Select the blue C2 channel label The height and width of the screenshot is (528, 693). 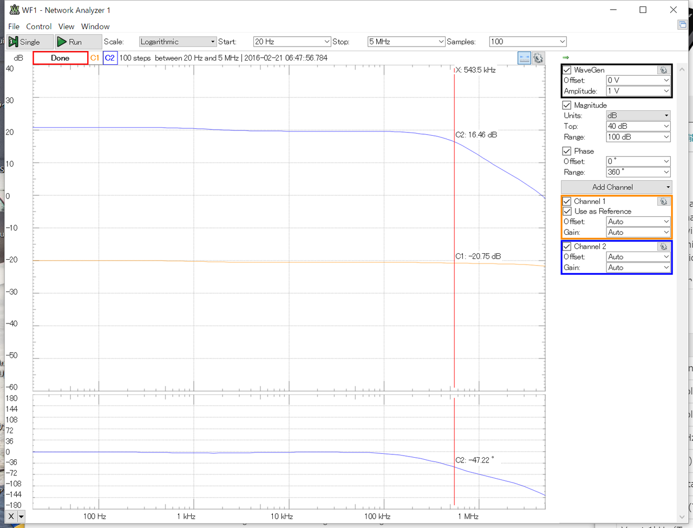110,58
